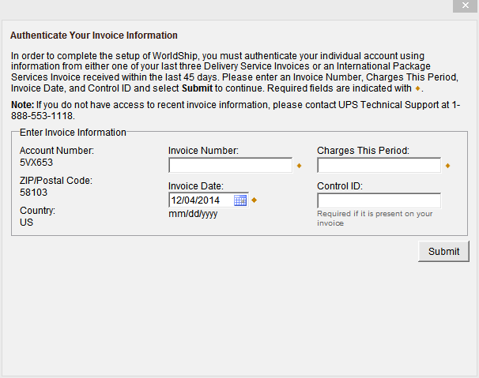Focus the Invoice Number text field
Viewport: 479px width, 378px height.
(x=230, y=166)
